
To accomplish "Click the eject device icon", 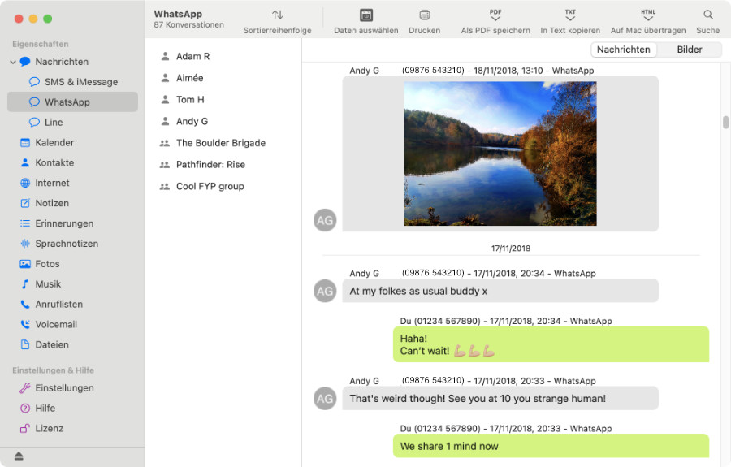I will (x=19, y=456).
